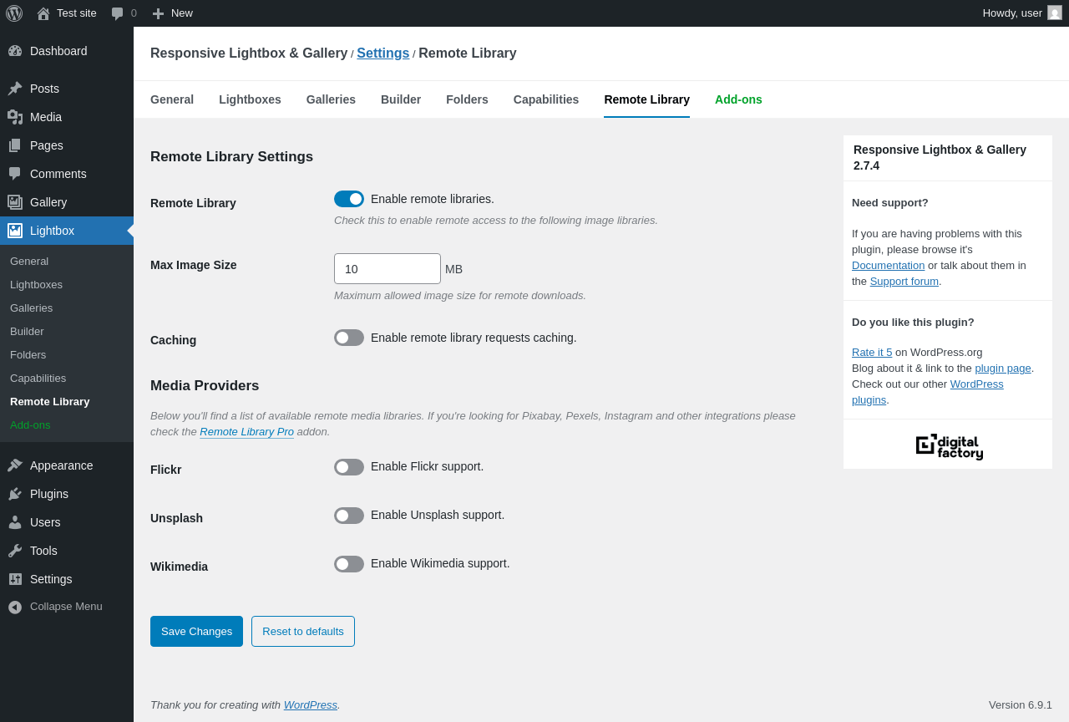Open the Tools wrench menu

(x=43, y=551)
